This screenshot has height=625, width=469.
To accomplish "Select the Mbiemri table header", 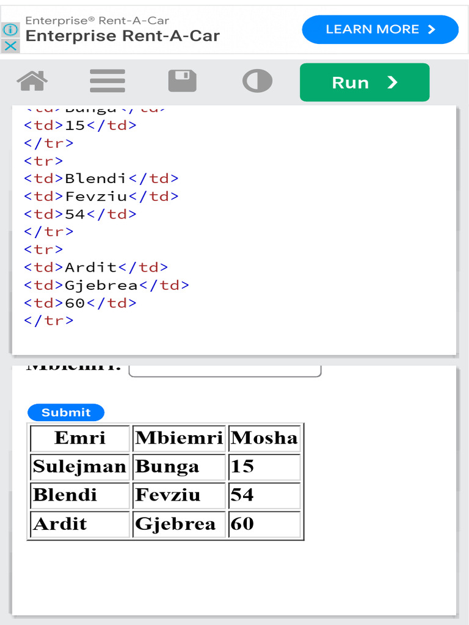I will tap(179, 438).
